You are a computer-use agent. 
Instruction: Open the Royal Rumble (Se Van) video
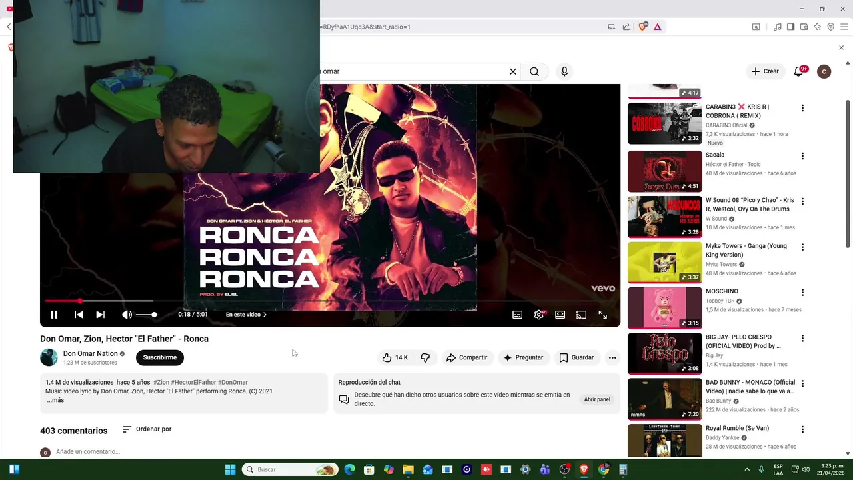point(737,428)
